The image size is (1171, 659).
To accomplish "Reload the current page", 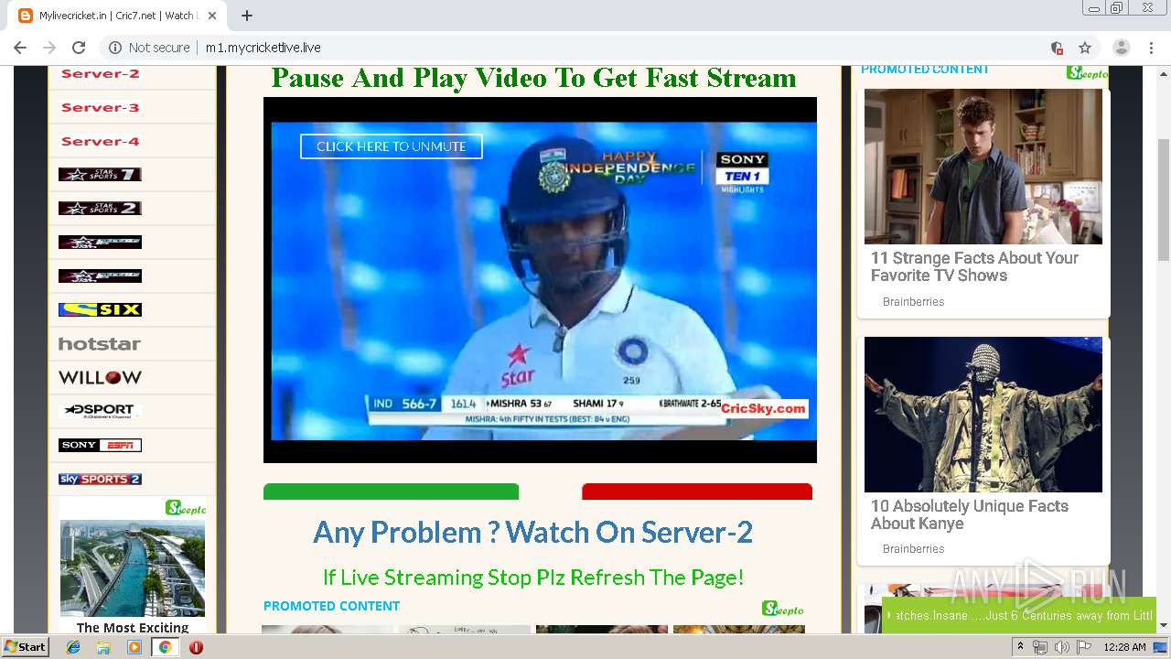I will tap(79, 48).
